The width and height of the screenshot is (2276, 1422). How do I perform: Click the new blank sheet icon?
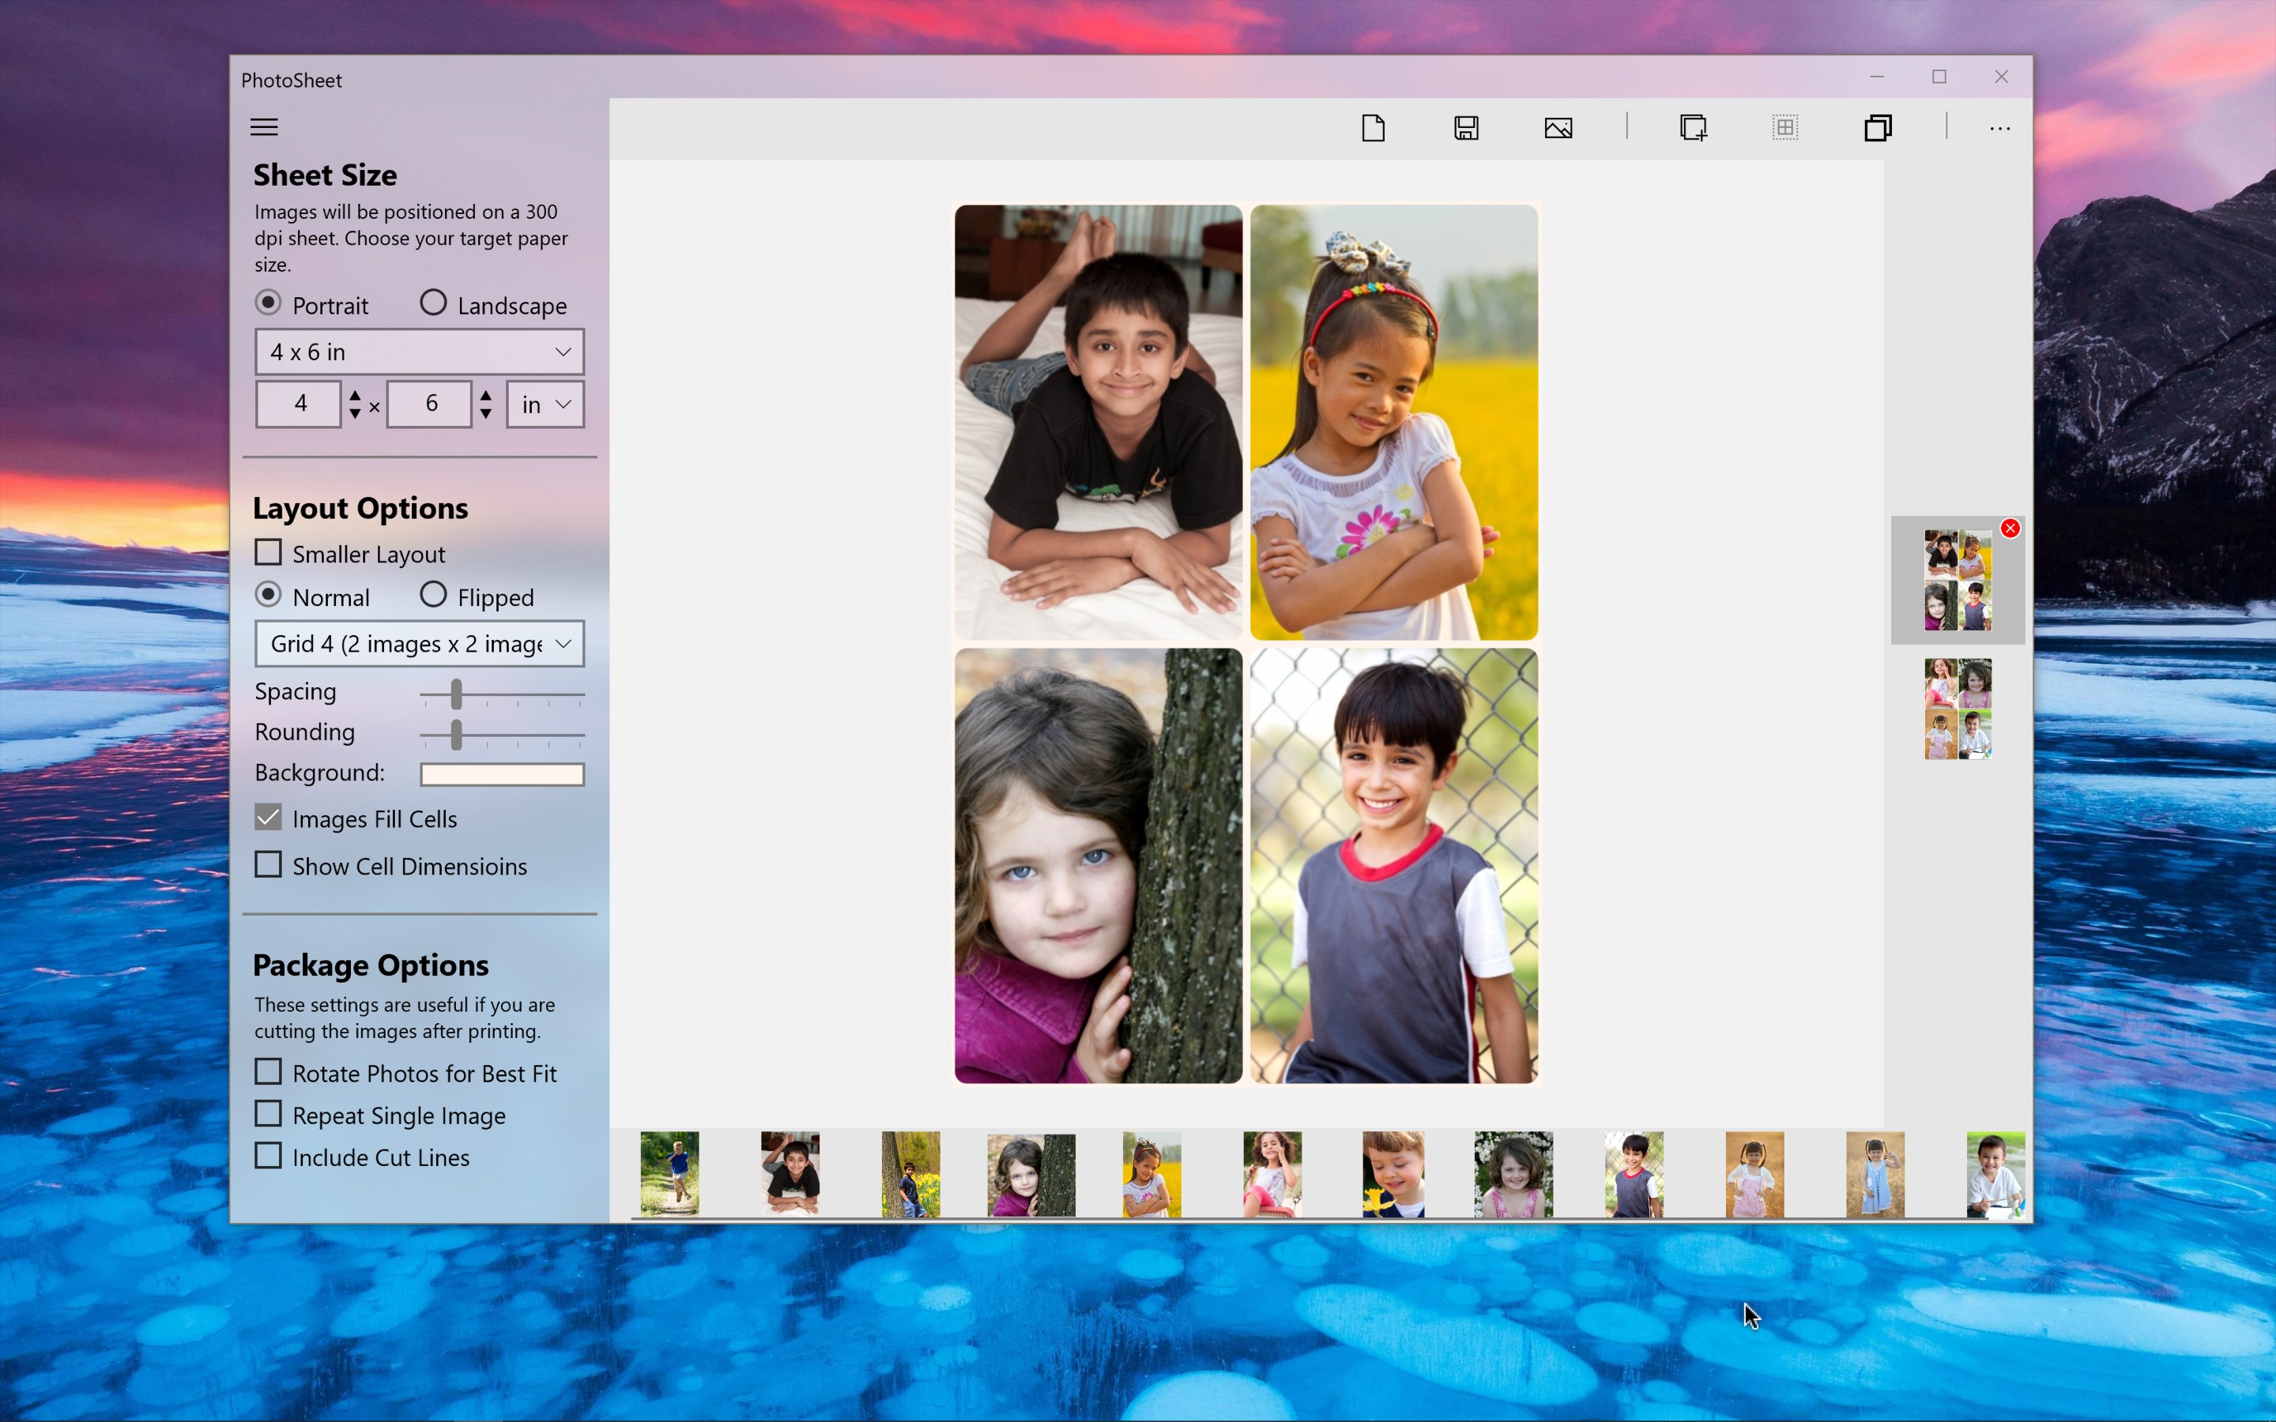tap(1374, 128)
